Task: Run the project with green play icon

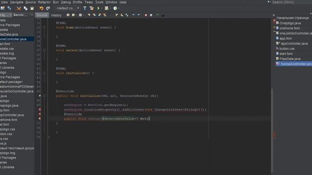Action: (x=98, y=8)
